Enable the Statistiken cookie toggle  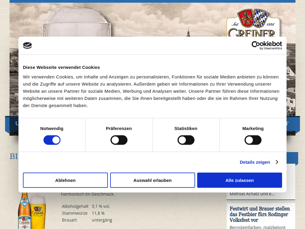186,140
